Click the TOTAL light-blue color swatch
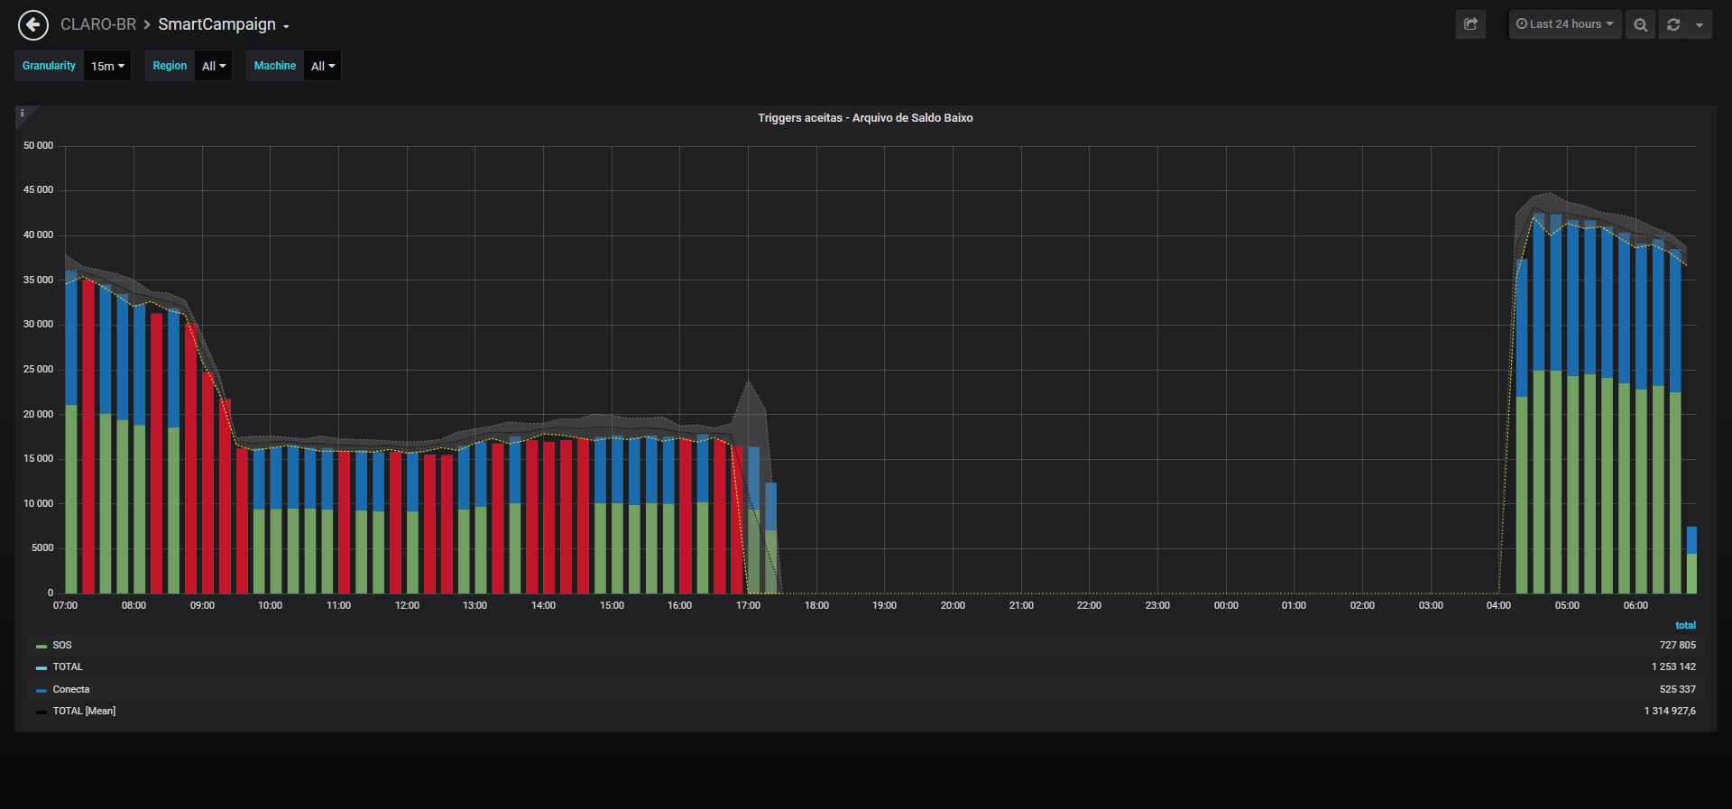Image resolution: width=1732 pixels, height=809 pixels. 41,667
